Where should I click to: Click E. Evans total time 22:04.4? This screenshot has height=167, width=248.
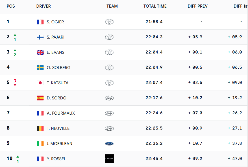(x=154, y=52)
